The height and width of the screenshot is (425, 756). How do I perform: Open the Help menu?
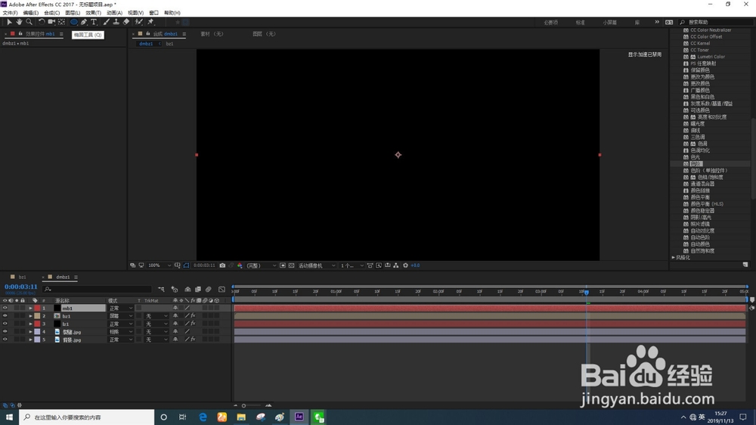click(x=172, y=13)
